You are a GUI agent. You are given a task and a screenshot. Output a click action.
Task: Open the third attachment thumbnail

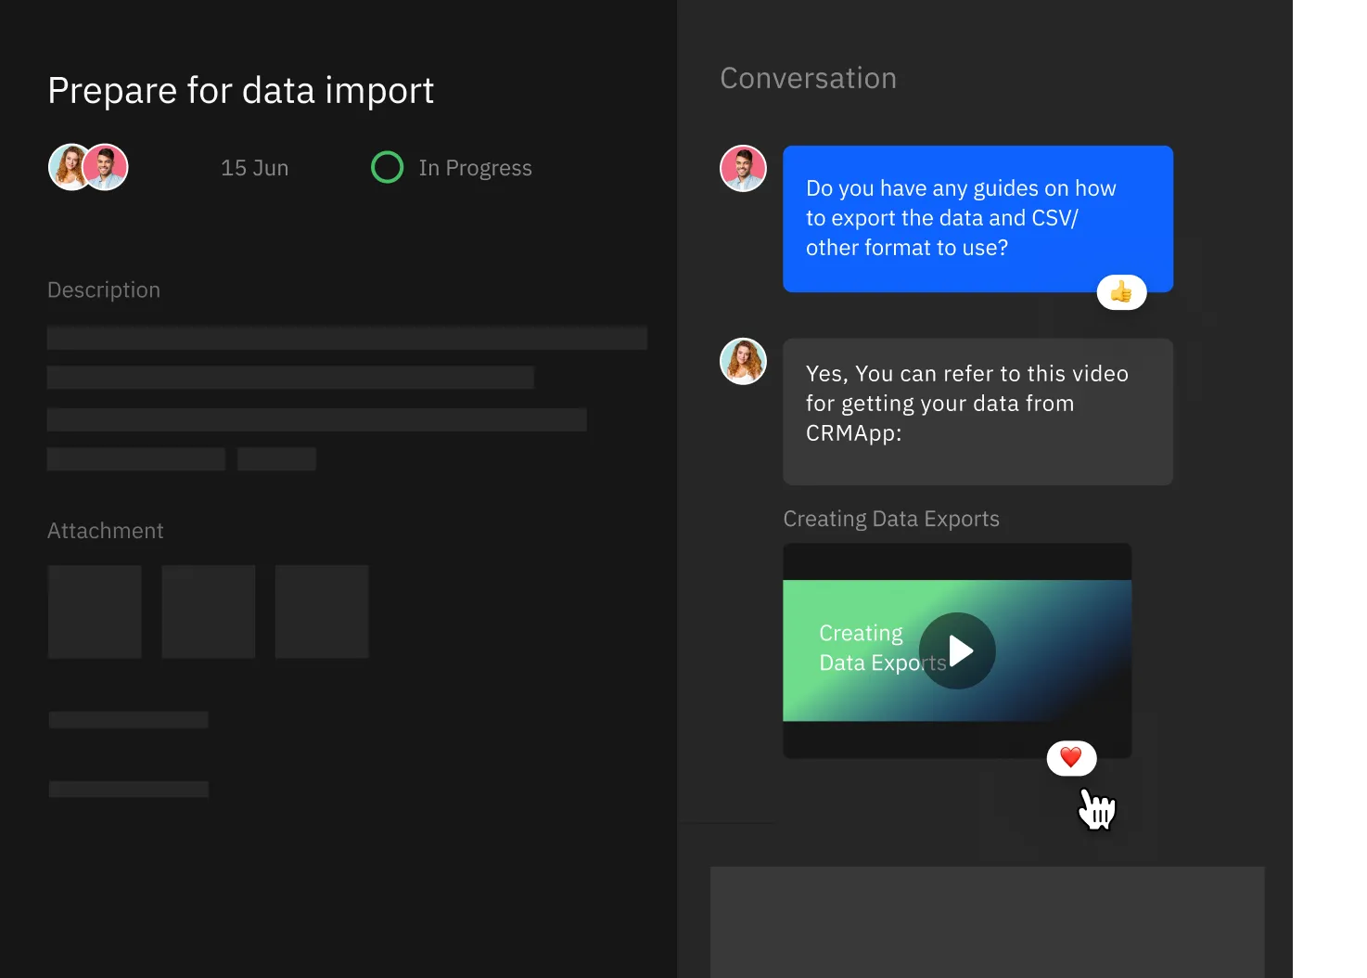pos(322,611)
